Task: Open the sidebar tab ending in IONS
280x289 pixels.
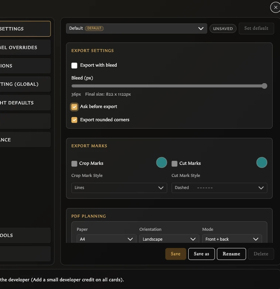Action: click(25, 66)
